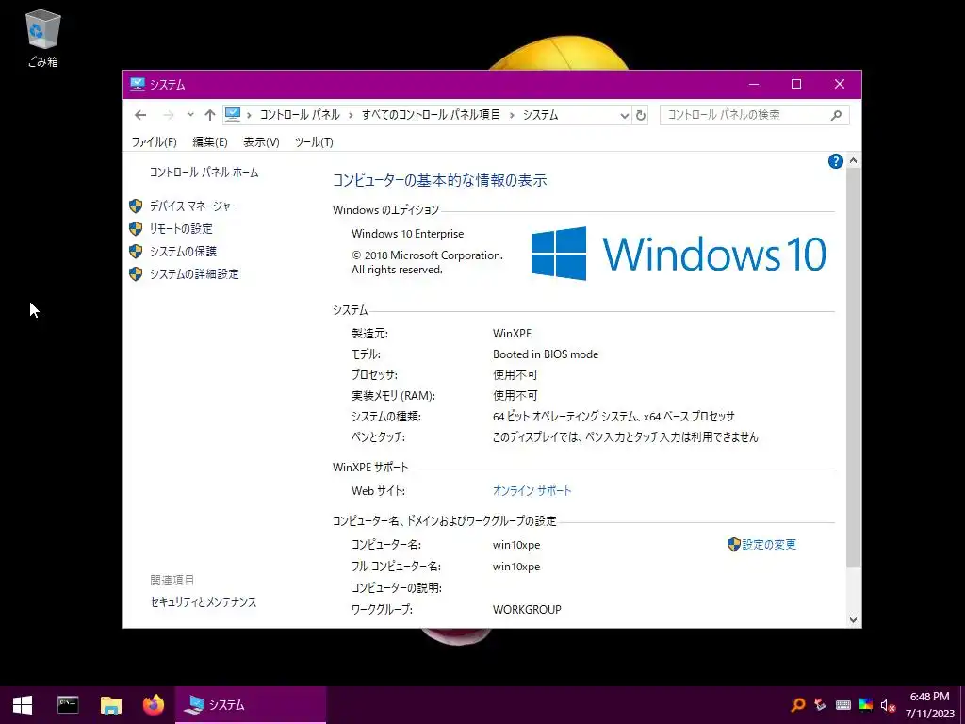Click the scrollbar down arrow
This screenshot has width=965, height=724.
pyautogui.click(x=853, y=620)
